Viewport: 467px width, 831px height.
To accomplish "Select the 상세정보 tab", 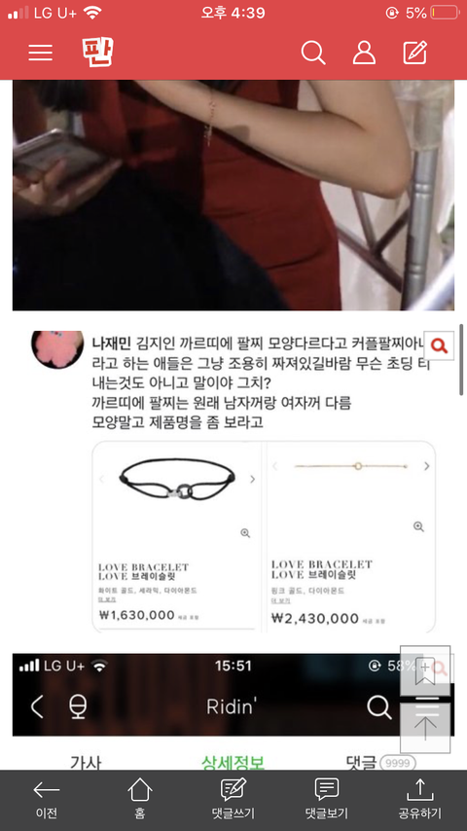I will [233, 762].
